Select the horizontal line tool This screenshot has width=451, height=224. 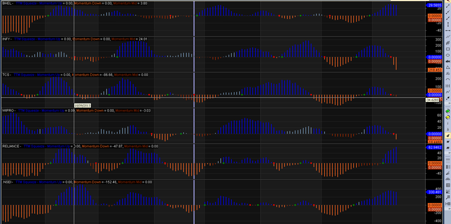tap(448, 30)
